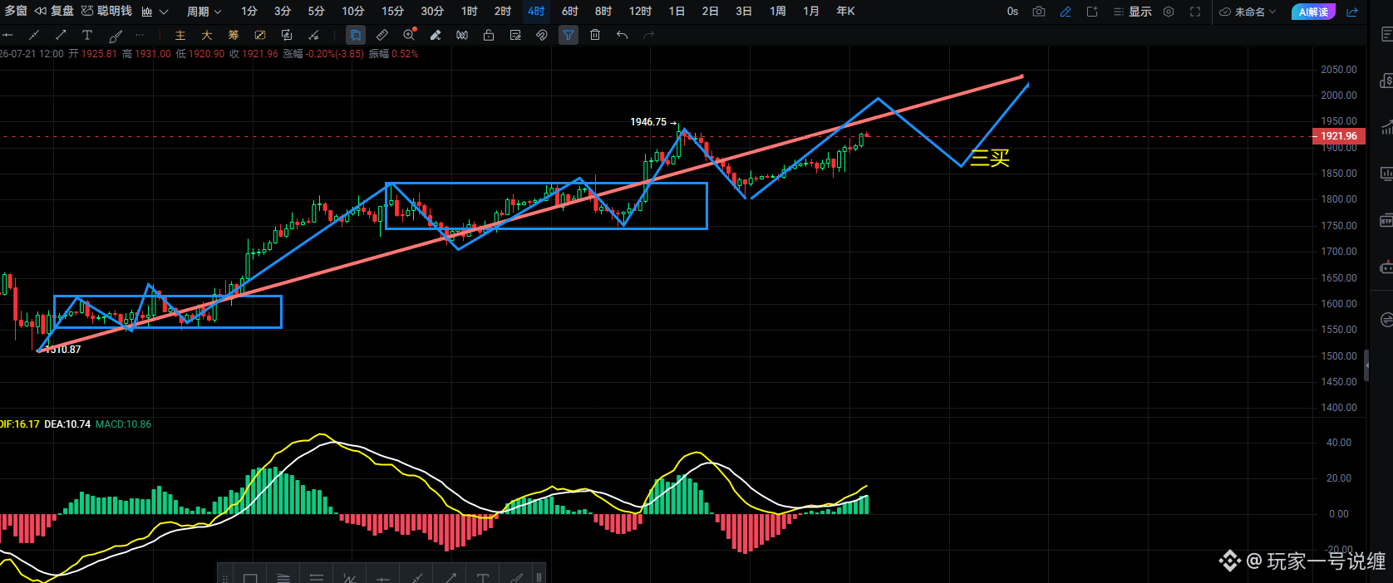This screenshot has height=583, width=1393.
Task: Select the ruler measurement tool
Action: click(382, 35)
